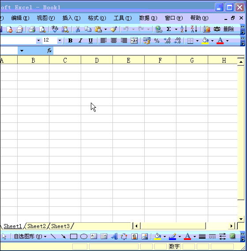Toggle Bold formatting
The image size is (247, 251).
pyautogui.click(x=70, y=41)
